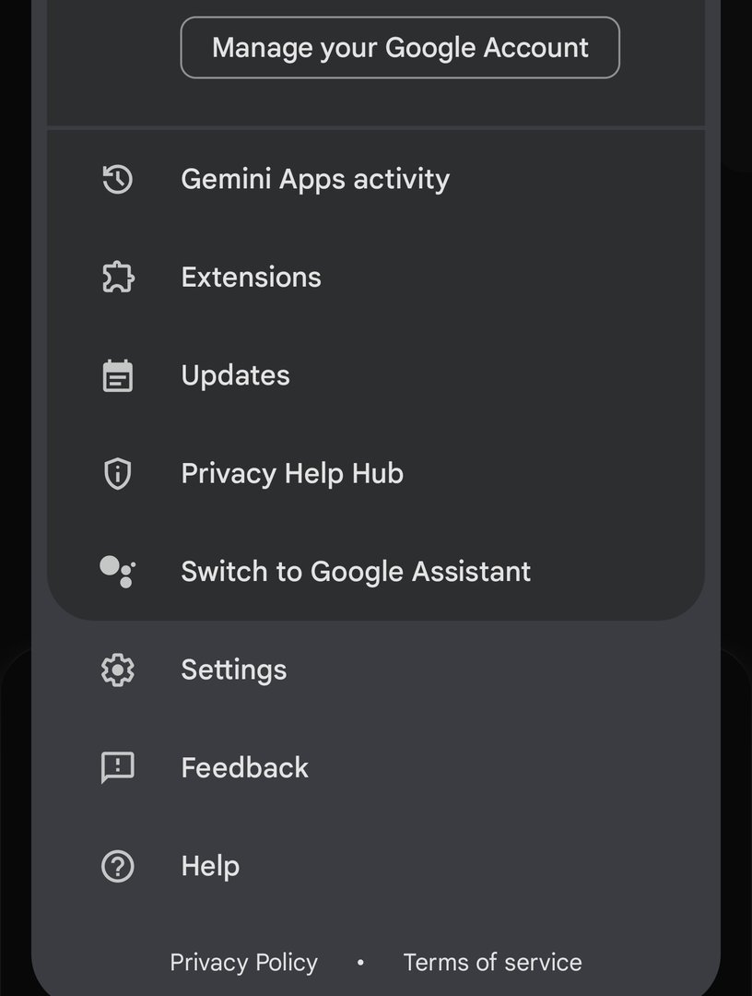Tap the Privacy Help Hub shield icon

click(x=117, y=474)
